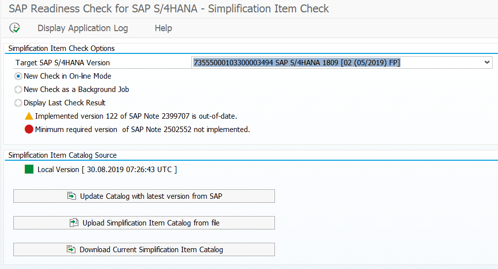Click the icon on Download Current Catalog button
This screenshot has height=269, width=498.
[71, 249]
